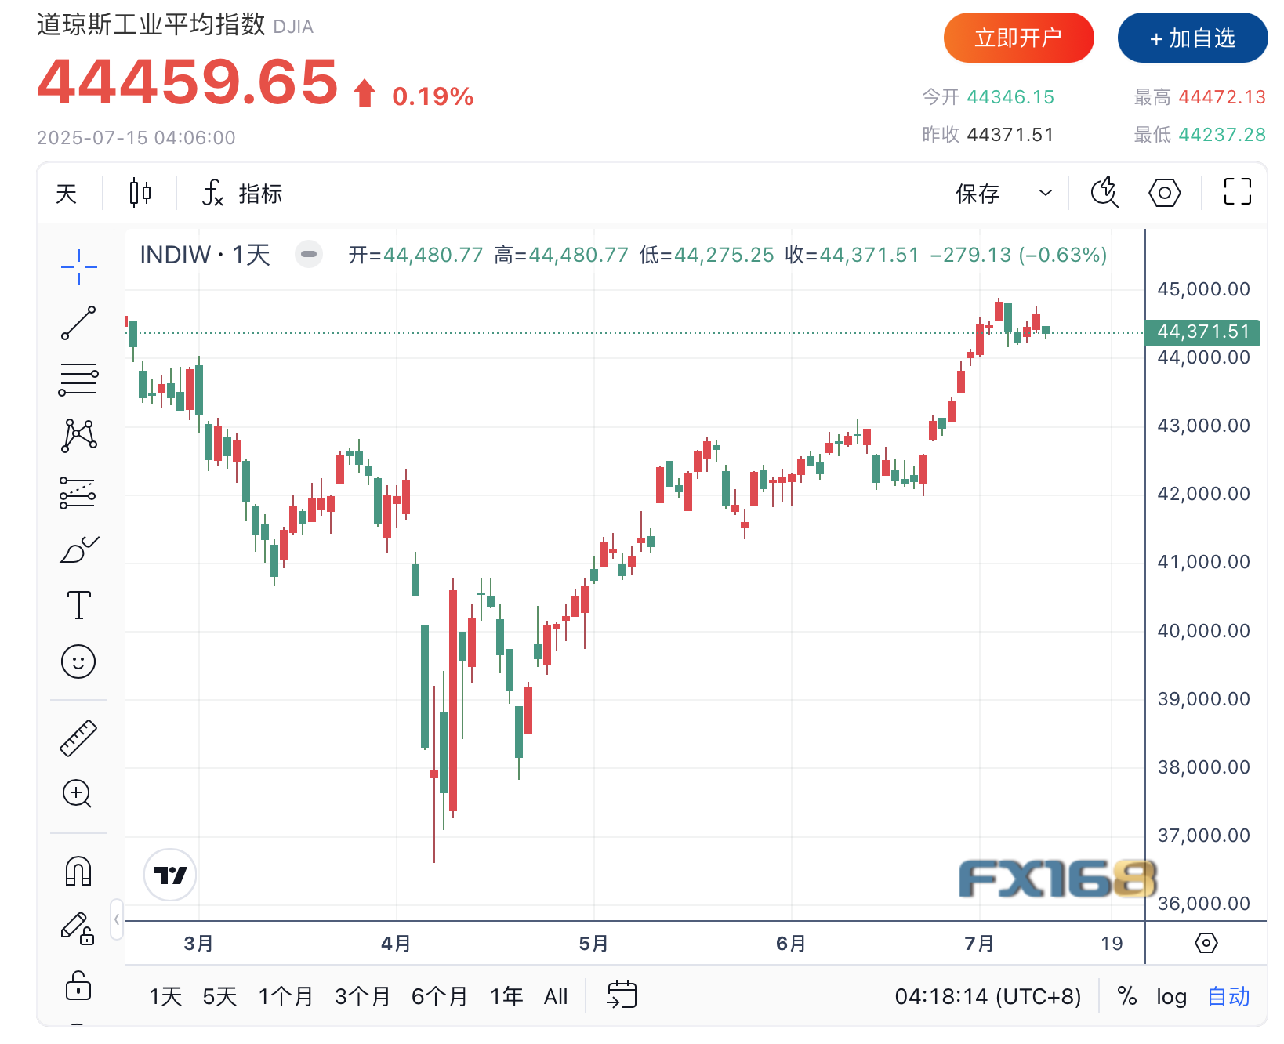Viewport: 1284px width, 1044px height.
Task: Expand the 保存 dropdown arrow
Action: click(x=1045, y=193)
